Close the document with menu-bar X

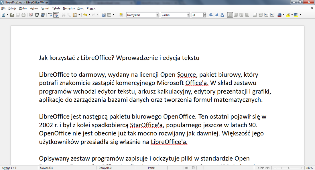(x=312, y=8)
